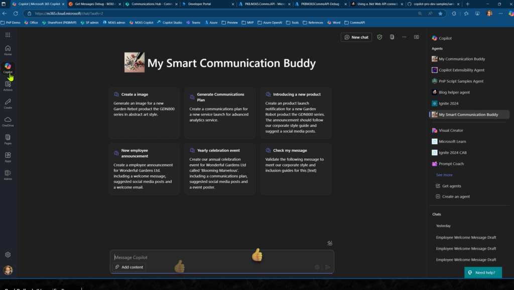Viewport: 514px width, 290px height.
Task: Collapse the right side panel icon
Action: click(416, 37)
